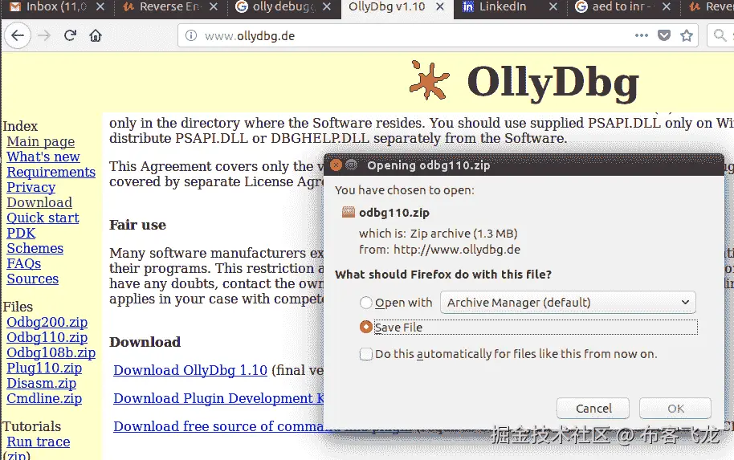The width and height of the screenshot is (734, 460).
Task: Download Odbg200.zip from Files list
Action: pos(47,322)
